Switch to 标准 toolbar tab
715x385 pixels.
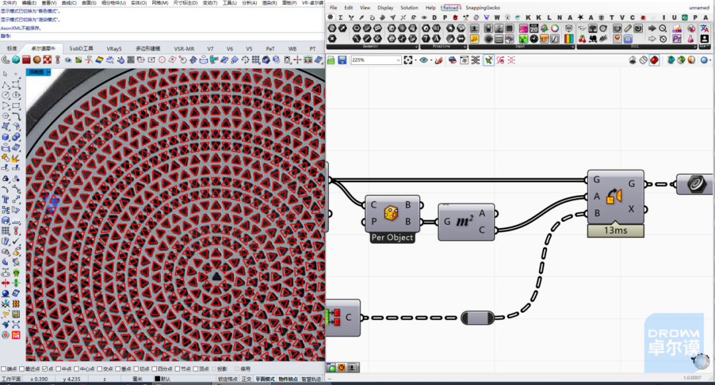pyautogui.click(x=12, y=48)
